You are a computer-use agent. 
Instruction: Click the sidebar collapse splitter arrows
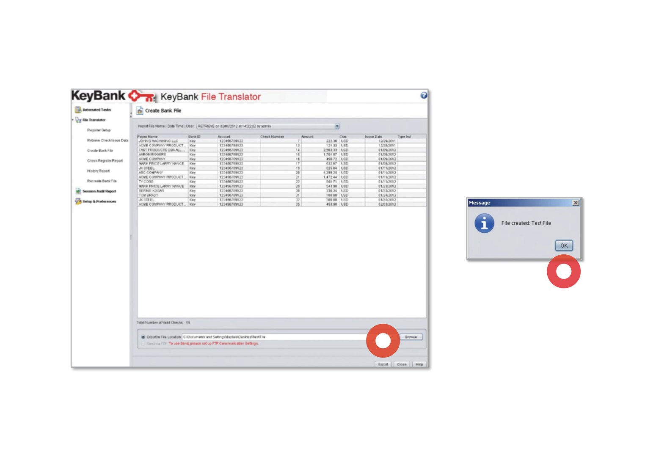tap(131, 114)
